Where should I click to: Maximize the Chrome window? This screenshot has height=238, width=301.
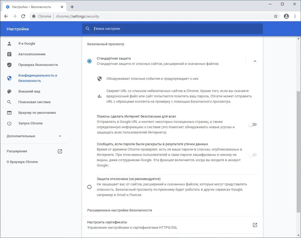pyautogui.click(x=282, y=4)
